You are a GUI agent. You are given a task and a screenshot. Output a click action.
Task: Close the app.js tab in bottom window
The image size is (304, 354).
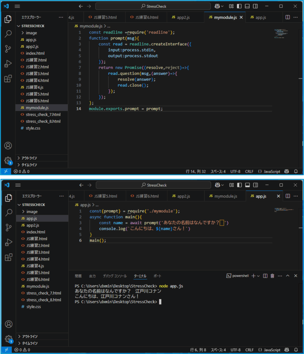click(x=278, y=196)
